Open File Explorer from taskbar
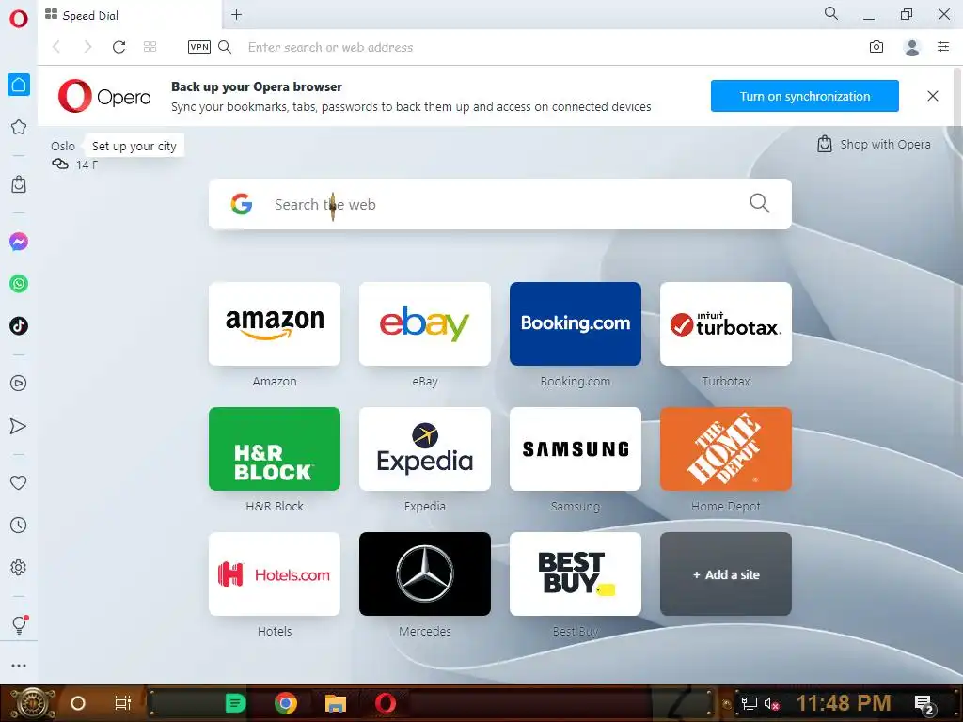This screenshot has height=722, width=963. tap(336, 703)
